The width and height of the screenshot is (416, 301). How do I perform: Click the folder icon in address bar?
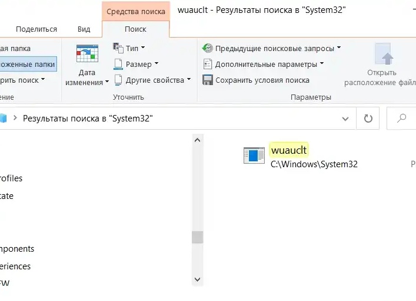[3, 118]
